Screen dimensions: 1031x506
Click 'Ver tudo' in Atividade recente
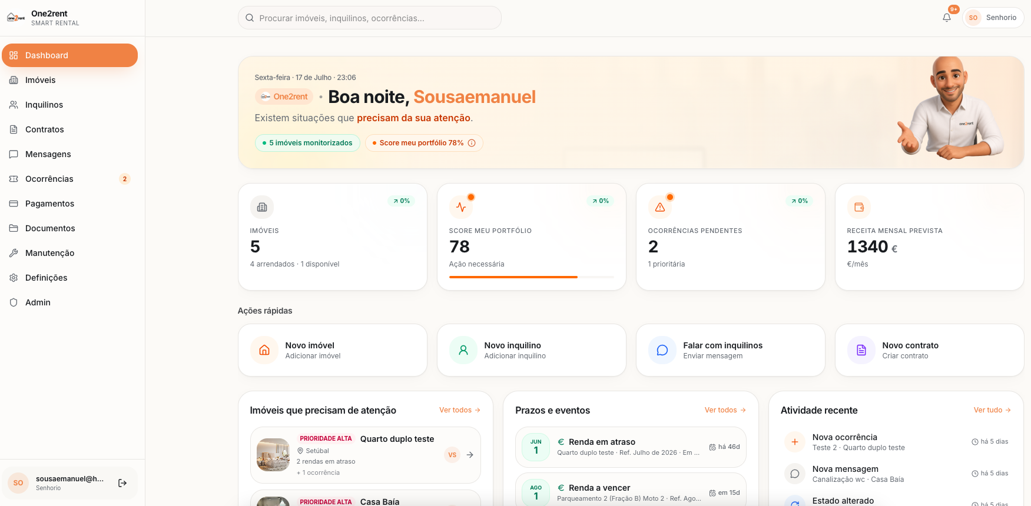tap(993, 410)
